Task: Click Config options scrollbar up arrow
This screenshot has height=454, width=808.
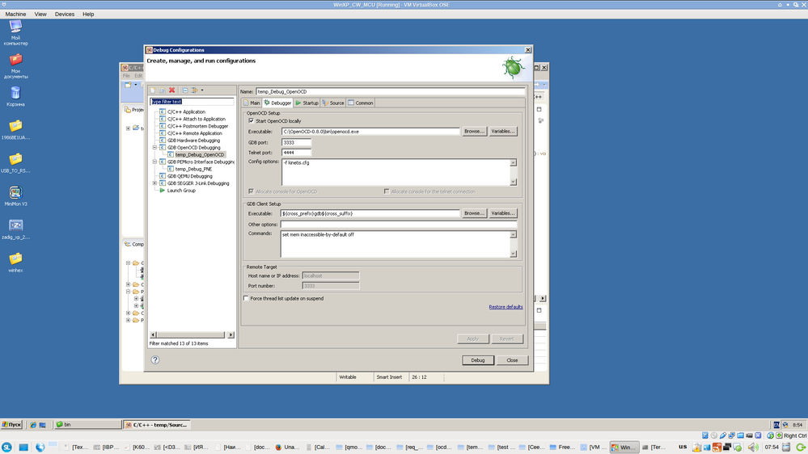Action: 514,163
